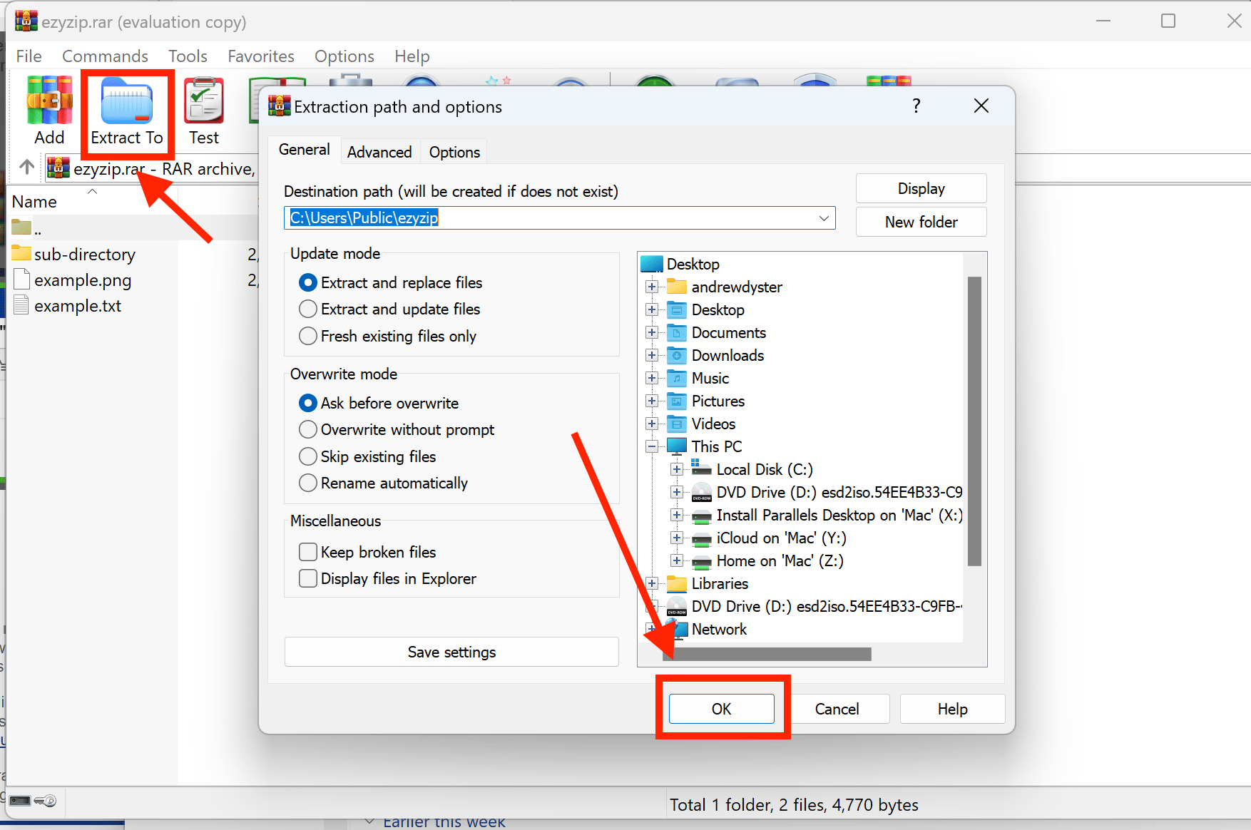Open the Commands menu

pos(105,56)
